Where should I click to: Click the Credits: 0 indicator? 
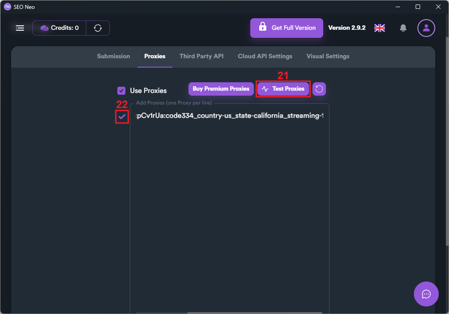pyautogui.click(x=60, y=28)
